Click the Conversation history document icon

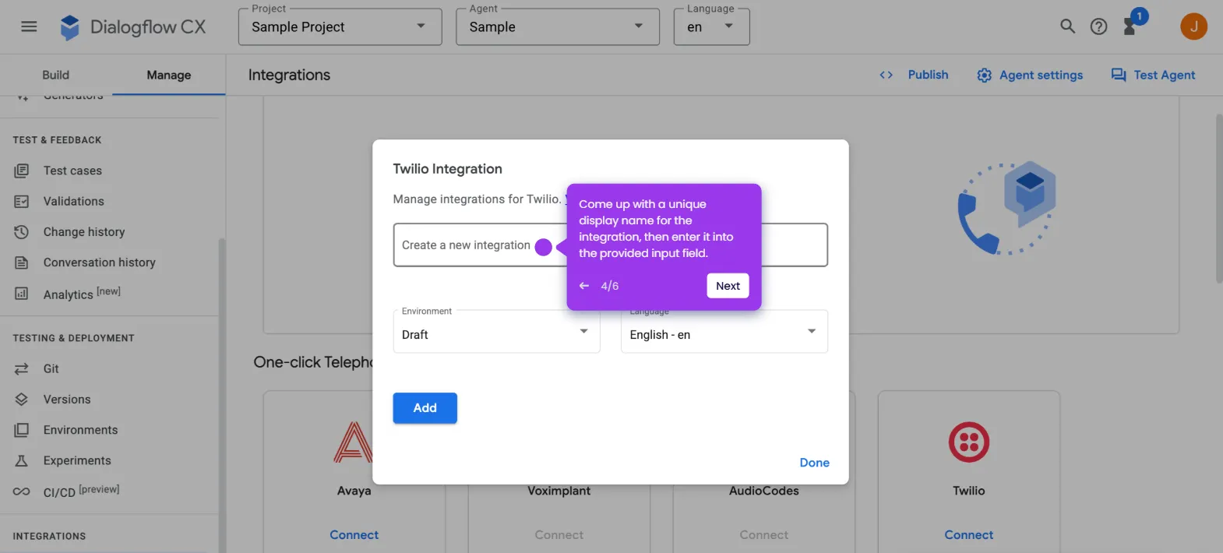(x=22, y=262)
